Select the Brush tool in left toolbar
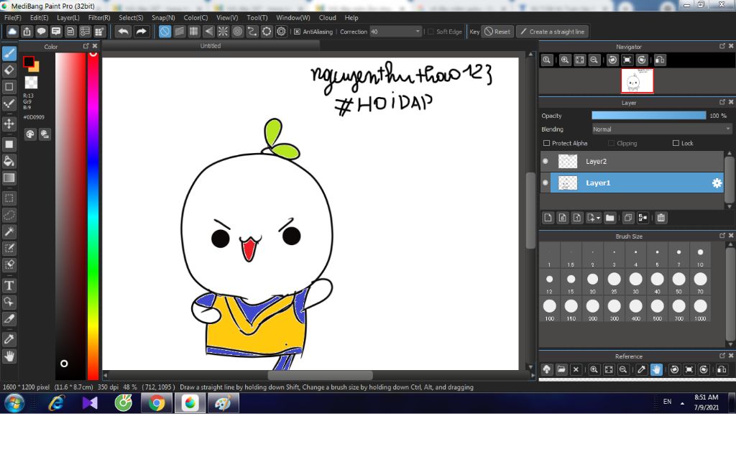The image size is (736, 475). tap(9, 53)
